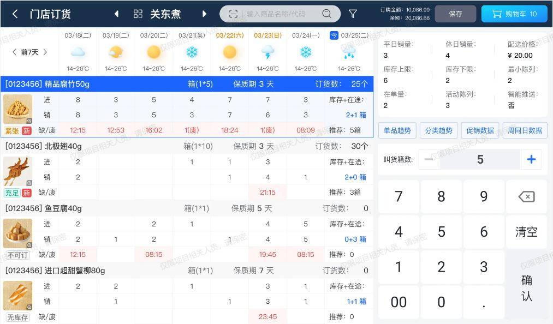
Task: Decrease 叫货箱数 with minus button
Action: (x=429, y=159)
